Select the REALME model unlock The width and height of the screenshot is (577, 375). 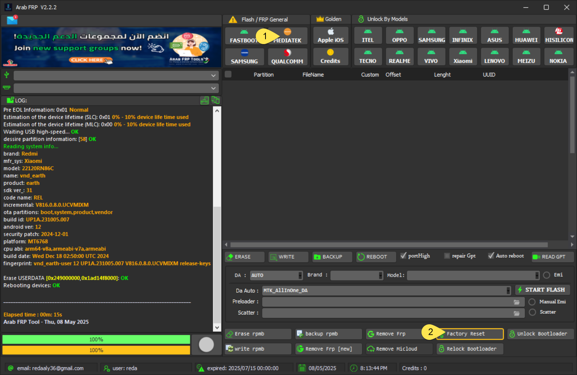coord(400,57)
